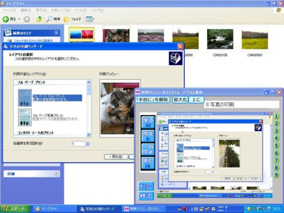Switch to the print wizard taskbar button
284x213 pixels.
(99, 209)
